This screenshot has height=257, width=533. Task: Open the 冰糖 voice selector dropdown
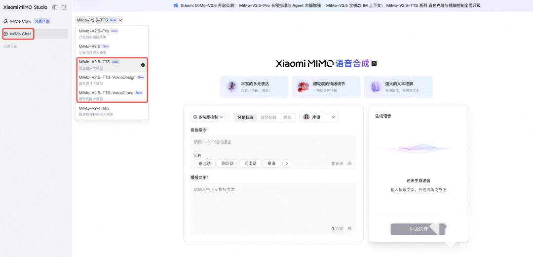319,117
